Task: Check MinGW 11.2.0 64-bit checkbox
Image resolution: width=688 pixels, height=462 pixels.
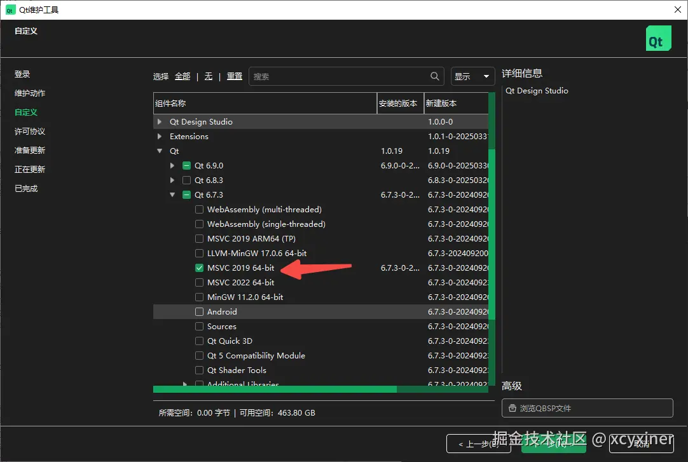Action: pos(199,297)
